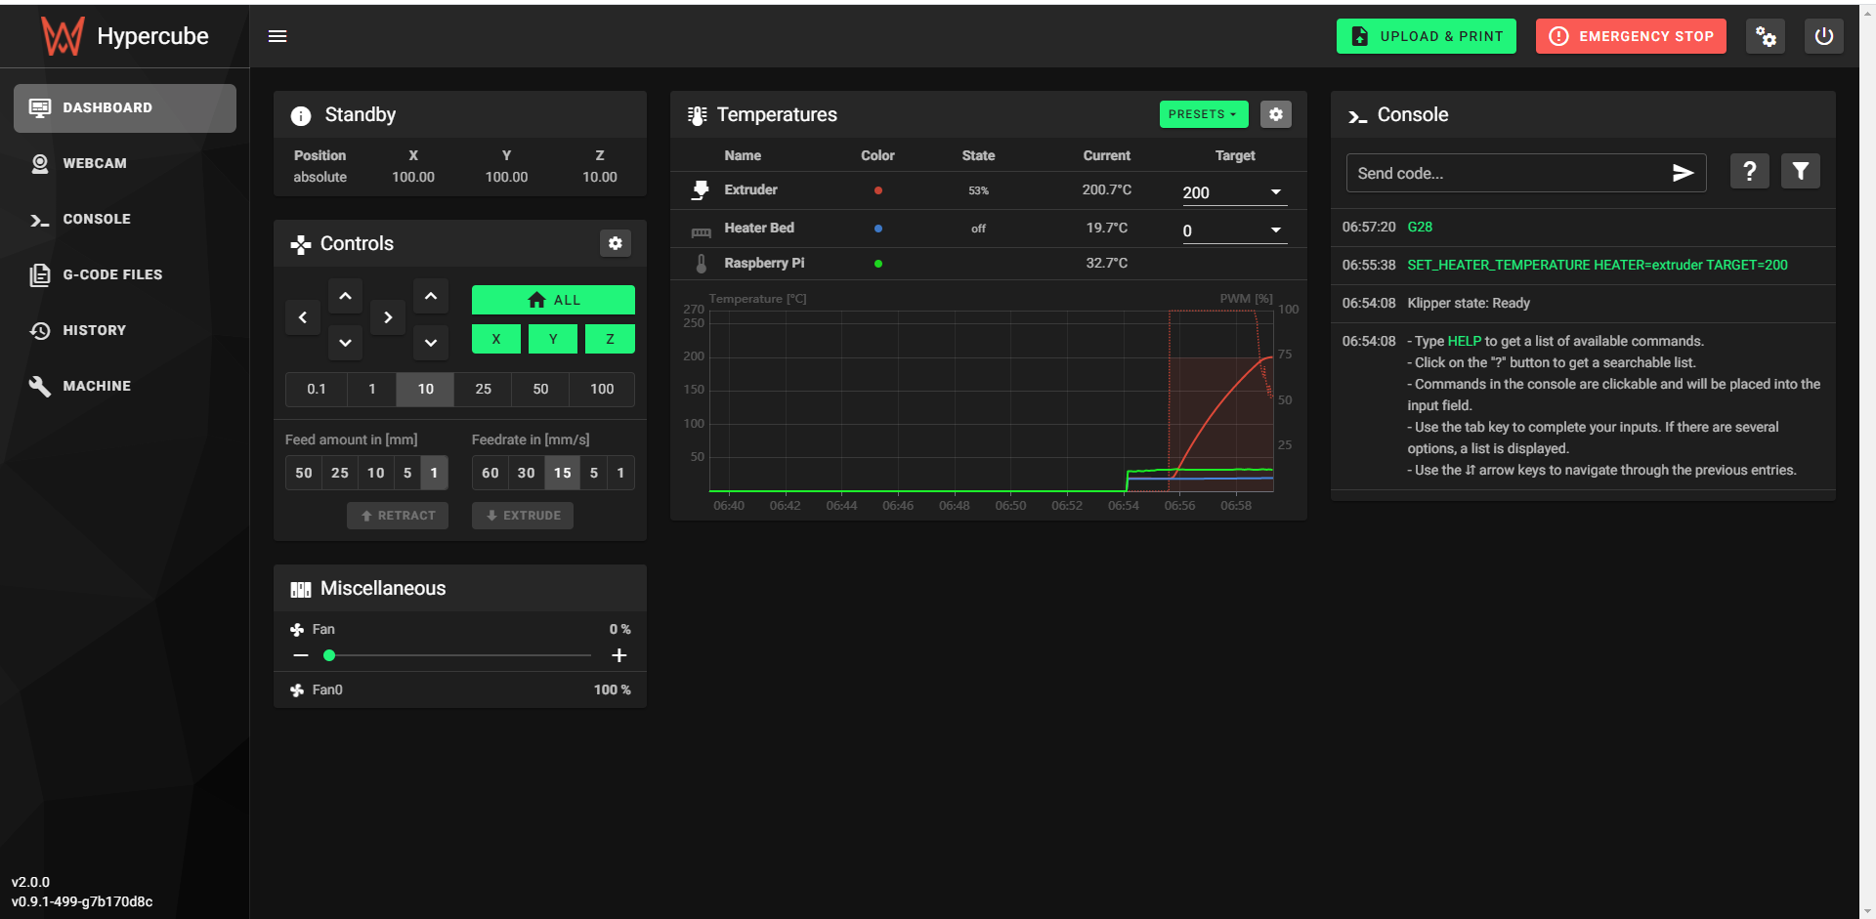Open the Presets dropdown in Temperatures

click(x=1203, y=113)
